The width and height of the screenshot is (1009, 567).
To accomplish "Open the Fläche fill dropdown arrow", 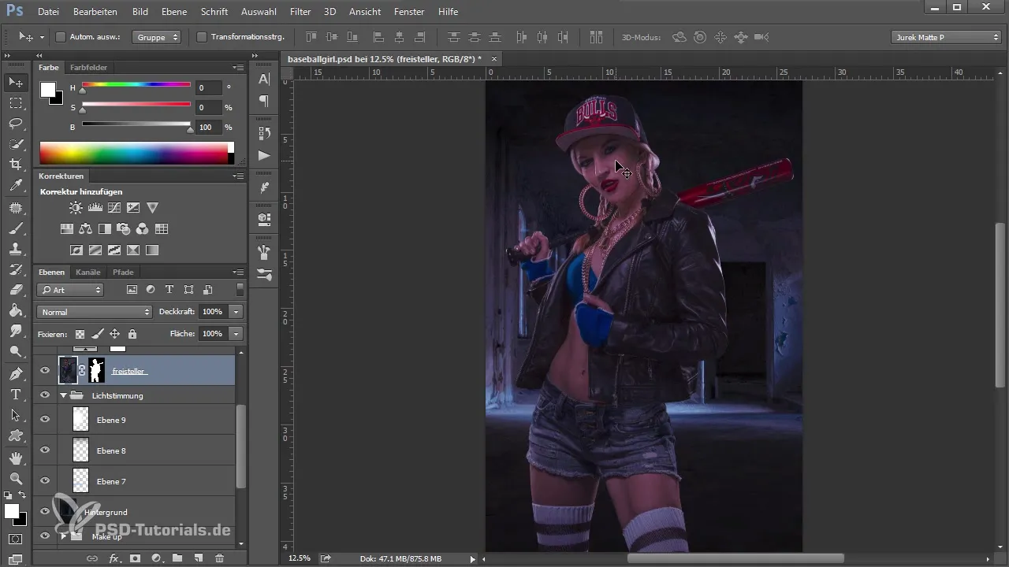I will (x=236, y=334).
